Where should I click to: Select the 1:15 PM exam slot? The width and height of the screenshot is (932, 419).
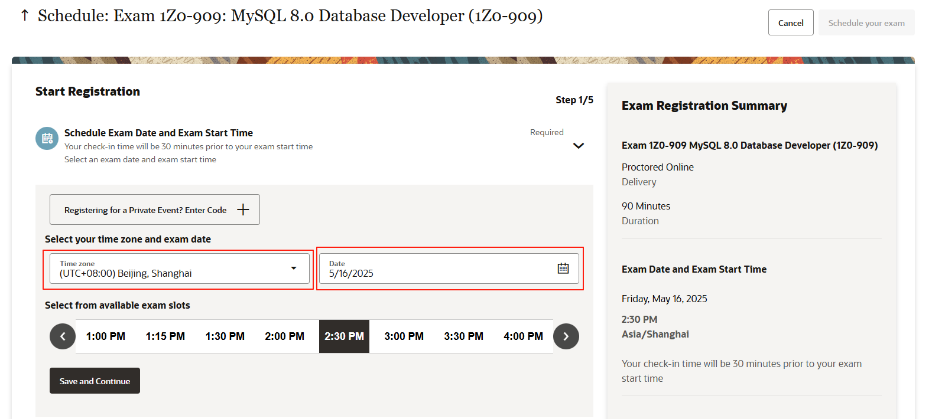(165, 336)
